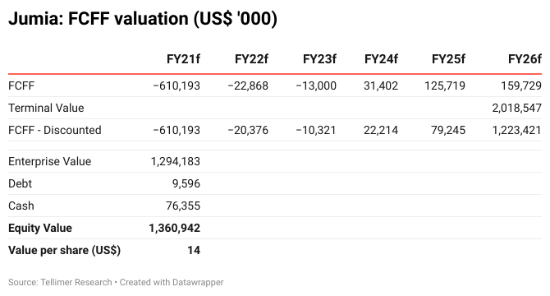The height and width of the screenshot is (296, 550).
Task: Select the Enterprise Value figure 1,294,183
Action: pyautogui.click(x=176, y=161)
